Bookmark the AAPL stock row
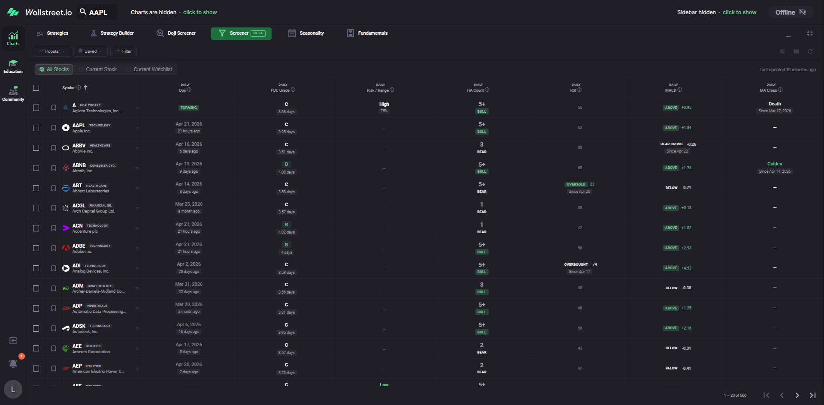824x405 pixels. point(54,128)
